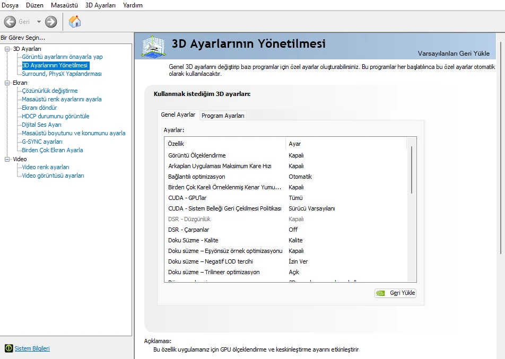
Task: Open the back history dropdown arrow
Action: [x=39, y=22]
